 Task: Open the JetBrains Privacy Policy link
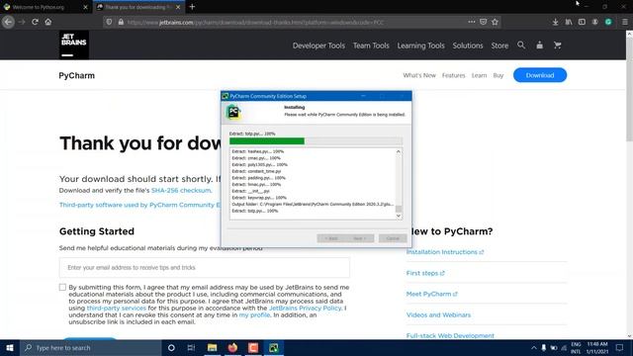point(306,308)
